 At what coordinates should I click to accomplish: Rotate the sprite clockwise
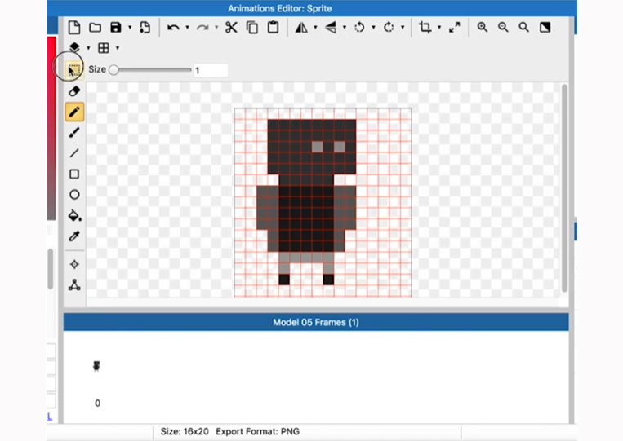coord(389,28)
